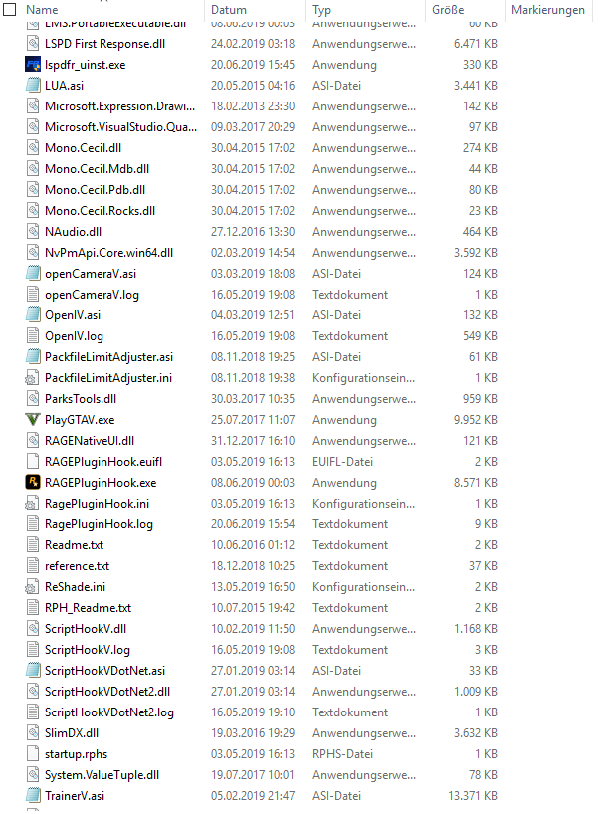This screenshot has height=814, width=610.
Task: Sort files by the Datum column
Action: [229, 9]
